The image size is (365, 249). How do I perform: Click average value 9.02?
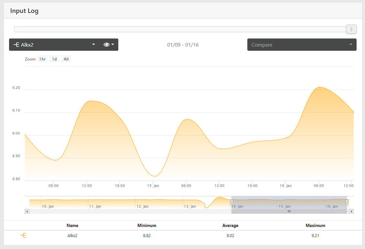pyautogui.click(x=230, y=235)
